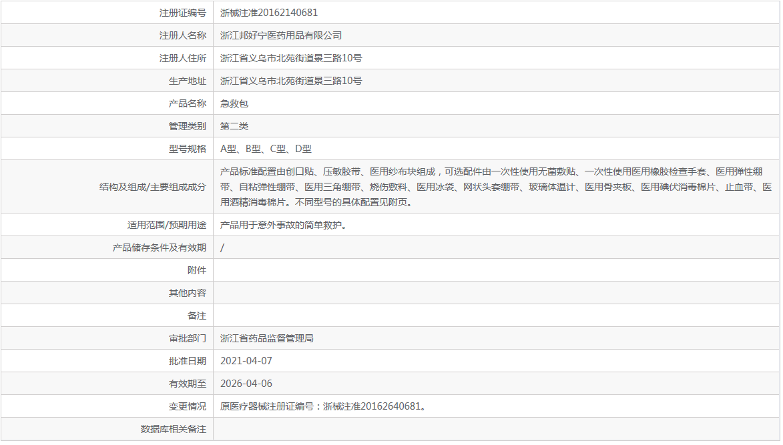The width and height of the screenshot is (783, 445).
Task: Select the 审批部门 value 浙江省药品监督管理局
Action: pos(268,338)
